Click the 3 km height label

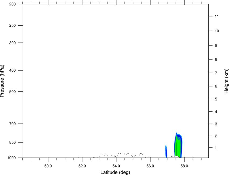216,124
